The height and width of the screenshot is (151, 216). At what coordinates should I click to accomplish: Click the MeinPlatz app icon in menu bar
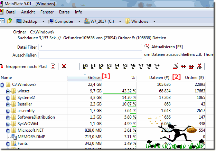click(1, 12)
